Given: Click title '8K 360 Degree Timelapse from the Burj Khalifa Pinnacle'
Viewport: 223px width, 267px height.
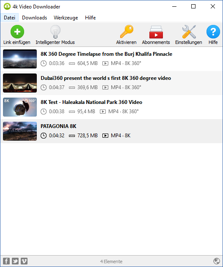Looking at the screenshot, I should tap(106, 54).
